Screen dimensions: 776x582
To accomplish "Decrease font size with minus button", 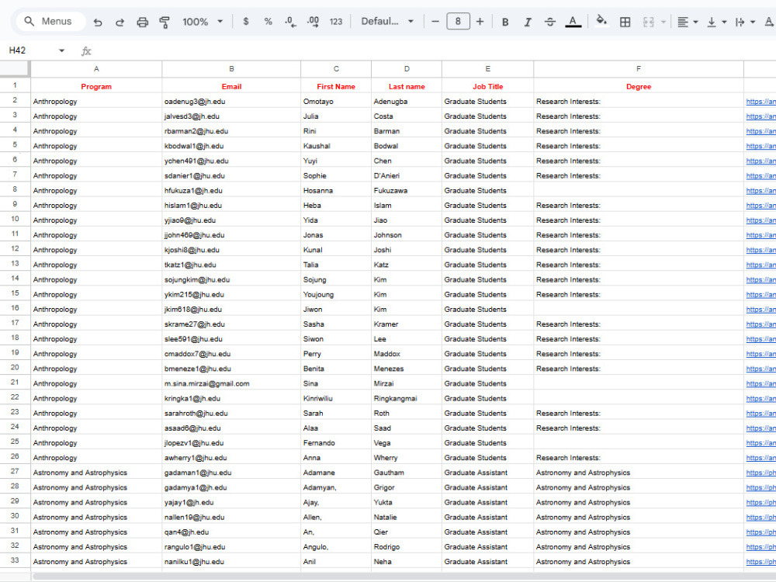I will pyautogui.click(x=435, y=22).
